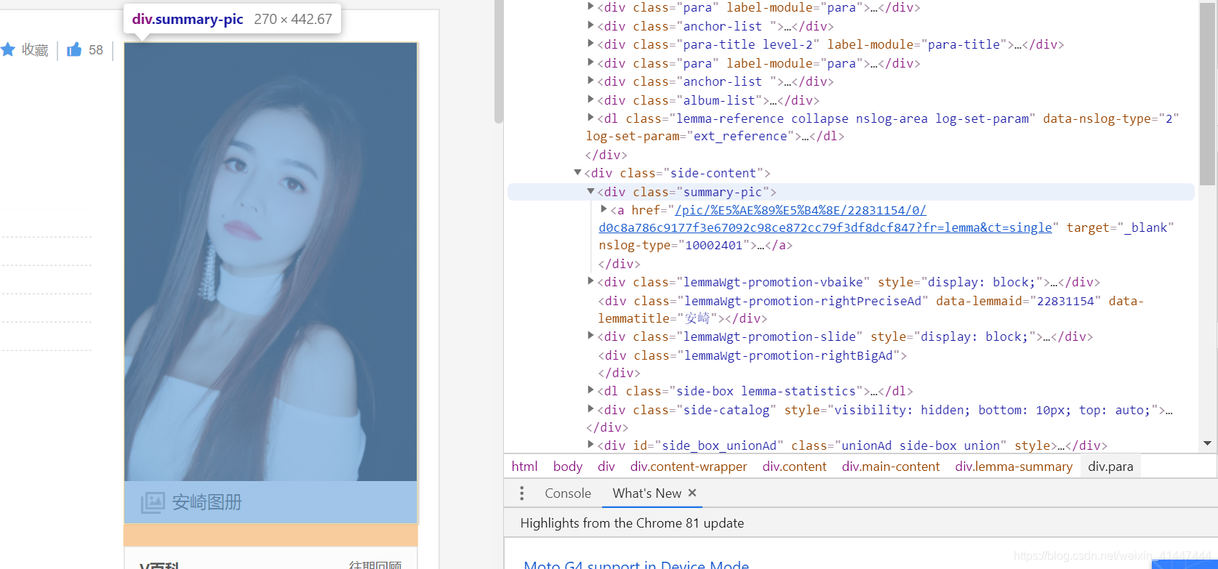Click the lemmaWgt-promotion-rightBigAd div line
1218x569 pixels.
tap(752, 355)
